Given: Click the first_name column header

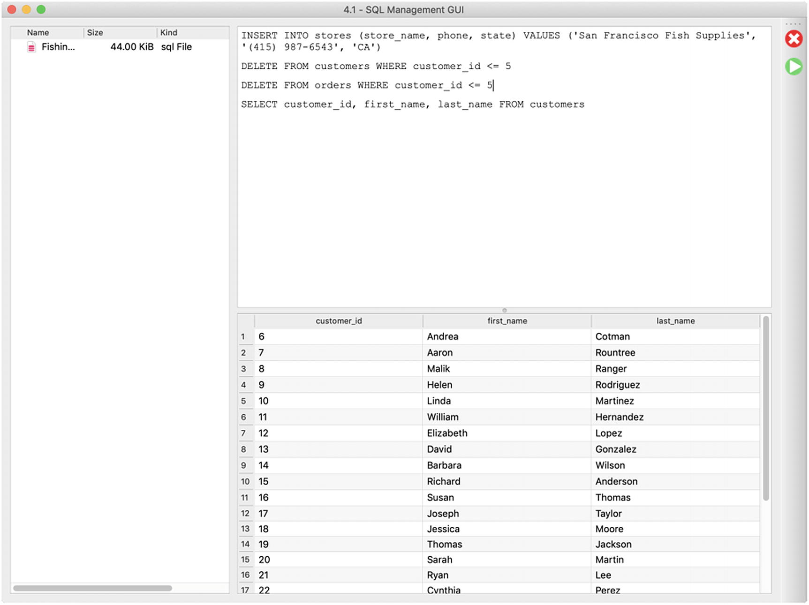Looking at the screenshot, I should 507,321.
